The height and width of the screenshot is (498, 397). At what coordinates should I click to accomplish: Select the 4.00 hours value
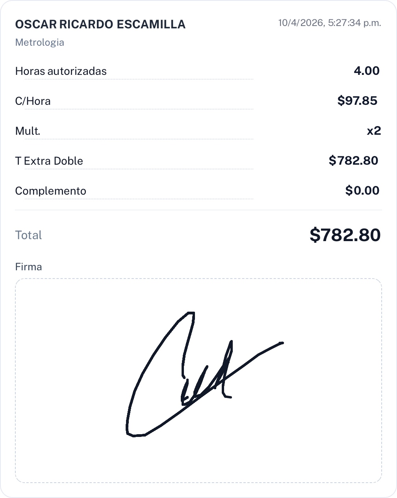click(366, 71)
